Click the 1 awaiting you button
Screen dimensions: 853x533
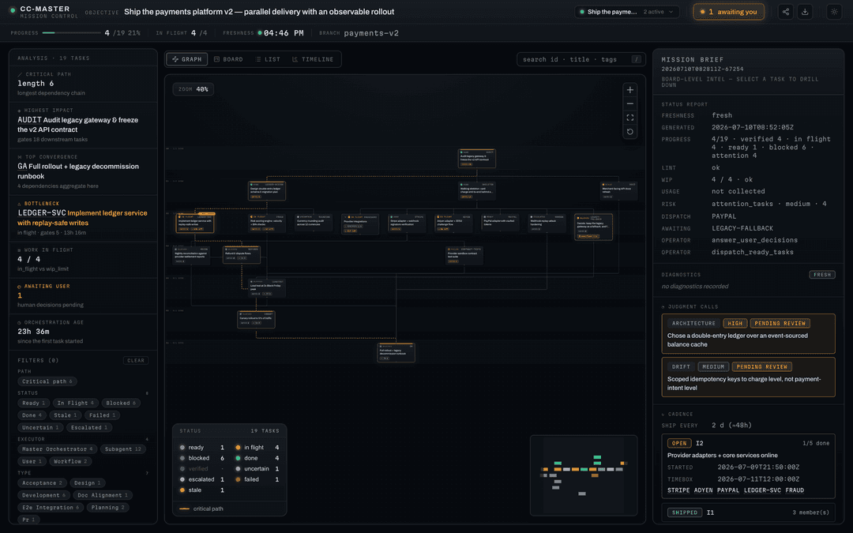pos(728,12)
